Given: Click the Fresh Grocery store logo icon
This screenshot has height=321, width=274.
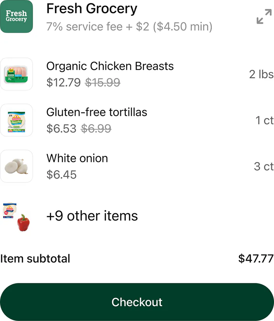Looking at the screenshot, I should (x=17, y=17).
